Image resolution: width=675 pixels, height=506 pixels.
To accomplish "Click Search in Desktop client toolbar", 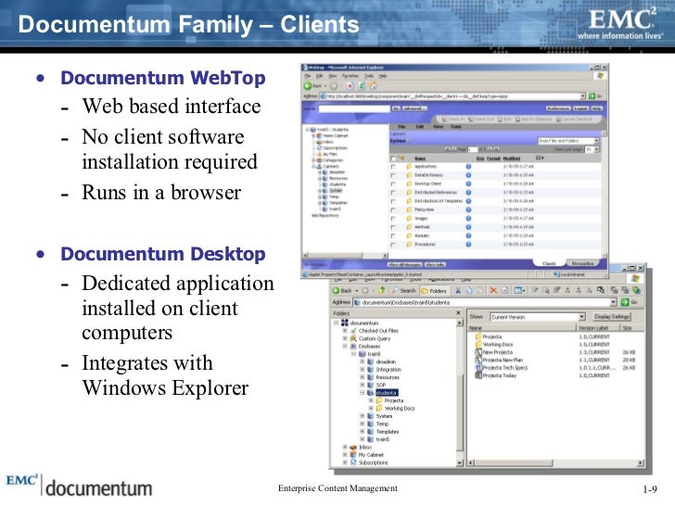I will click(404, 291).
